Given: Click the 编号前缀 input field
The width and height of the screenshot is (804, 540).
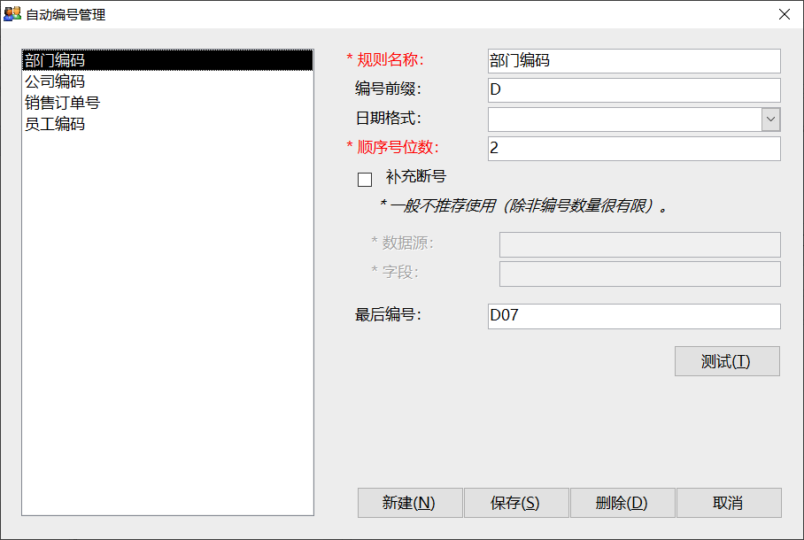Looking at the screenshot, I should tap(634, 90).
